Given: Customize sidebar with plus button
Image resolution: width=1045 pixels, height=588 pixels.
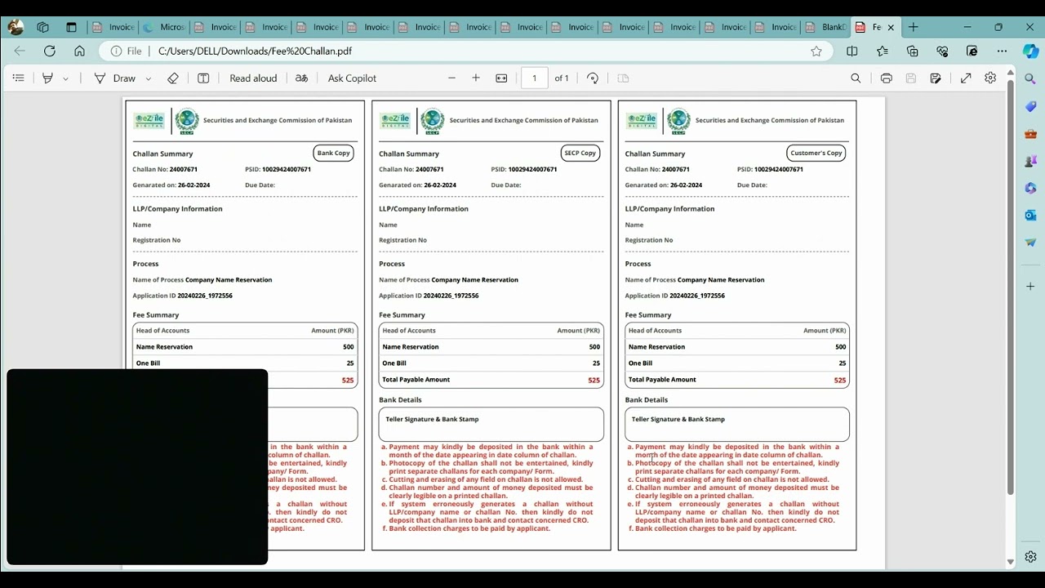Looking at the screenshot, I should click(x=1030, y=287).
